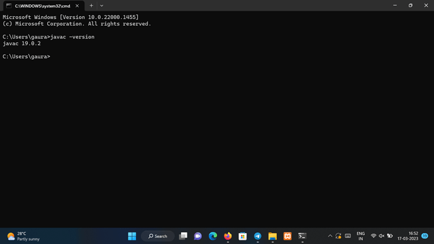
Task: Click the muted volume tray icon
Action: 381,236
